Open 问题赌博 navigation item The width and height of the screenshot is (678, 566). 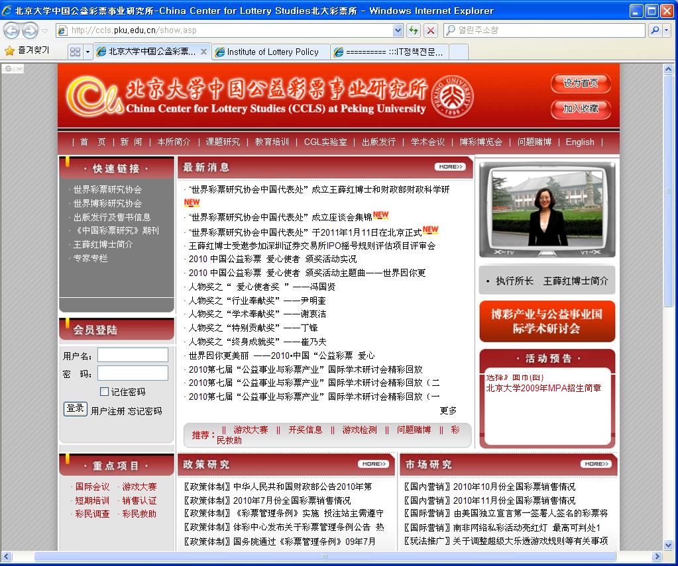point(534,142)
